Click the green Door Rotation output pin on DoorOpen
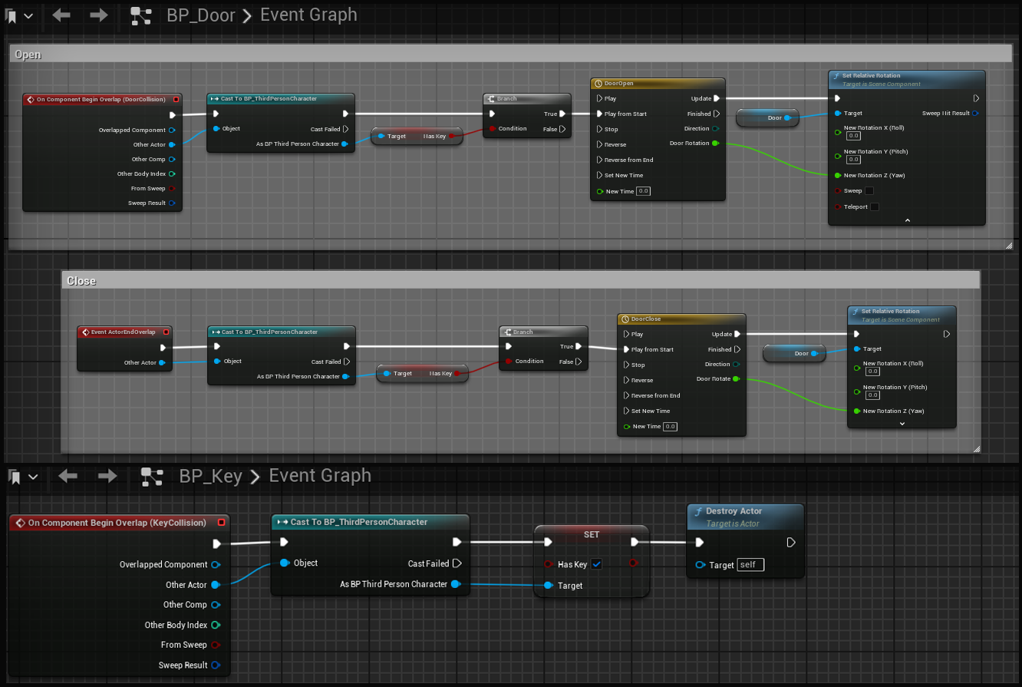The width and height of the screenshot is (1022, 687). [x=715, y=144]
